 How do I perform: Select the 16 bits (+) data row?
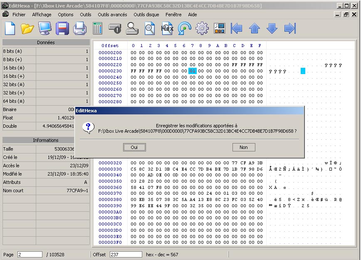(x=46, y=76)
